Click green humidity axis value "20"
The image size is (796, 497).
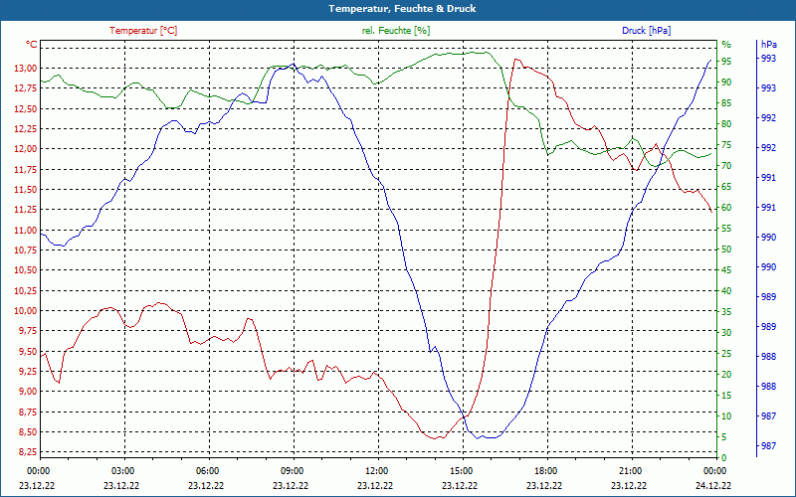coord(726,375)
